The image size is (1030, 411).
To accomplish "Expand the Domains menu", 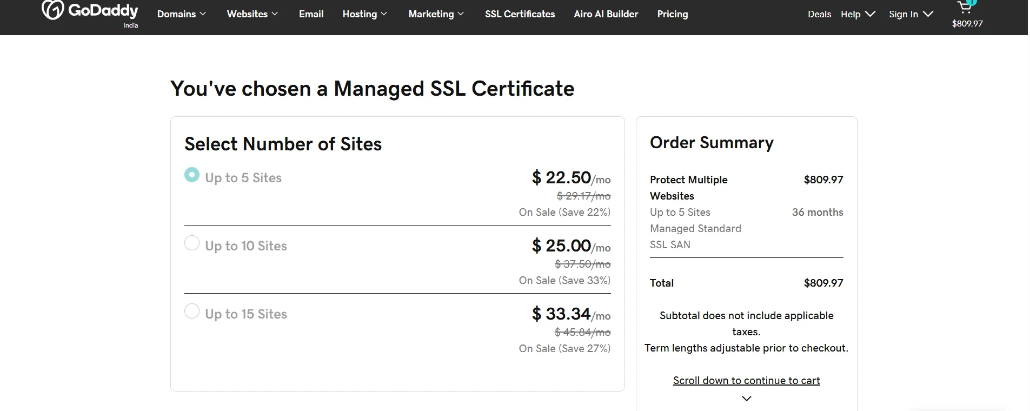I will point(182,14).
